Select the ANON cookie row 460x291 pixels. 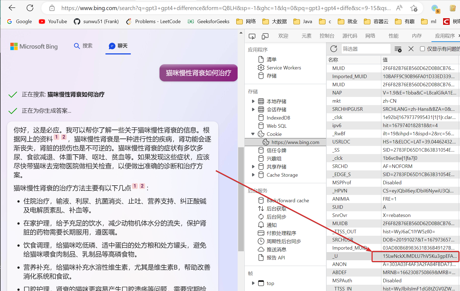[x=393, y=264]
